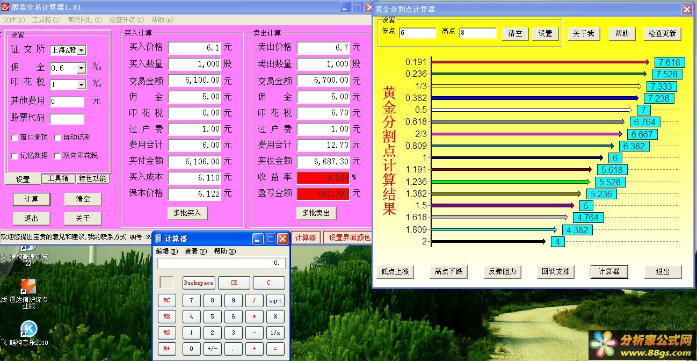This screenshot has width=697, height=361.
Task: Click the Backspace key in 计算器
Action: click(x=199, y=283)
